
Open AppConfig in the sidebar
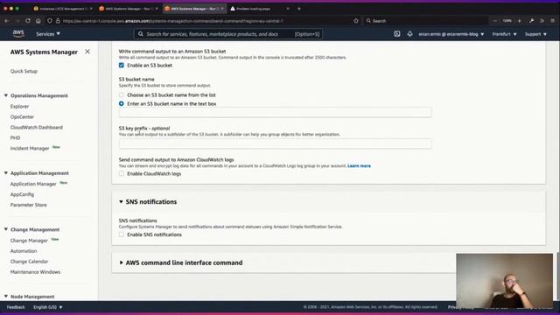[22, 194]
